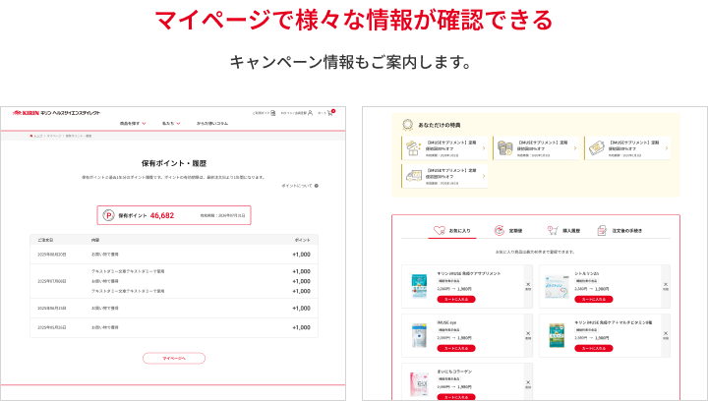Click the 内容 column header
The height and width of the screenshot is (401, 708).
[95, 240]
